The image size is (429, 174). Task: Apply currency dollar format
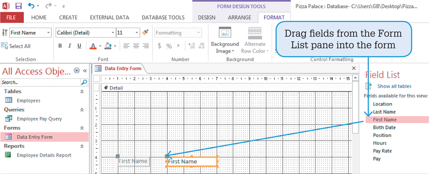(x=160, y=46)
